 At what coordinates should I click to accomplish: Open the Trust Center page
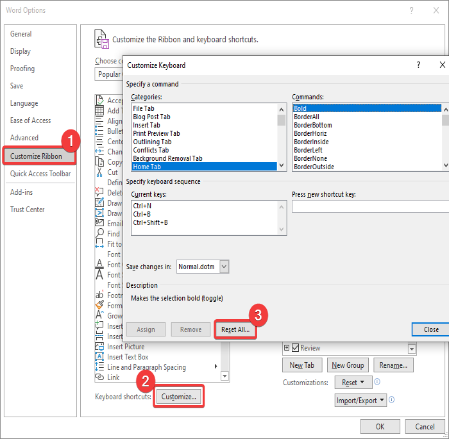click(28, 210)
